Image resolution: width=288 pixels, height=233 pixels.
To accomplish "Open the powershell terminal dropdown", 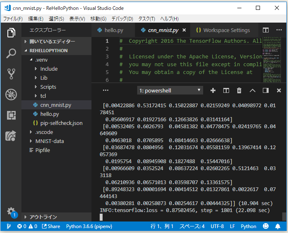I will tap(170, 90).
